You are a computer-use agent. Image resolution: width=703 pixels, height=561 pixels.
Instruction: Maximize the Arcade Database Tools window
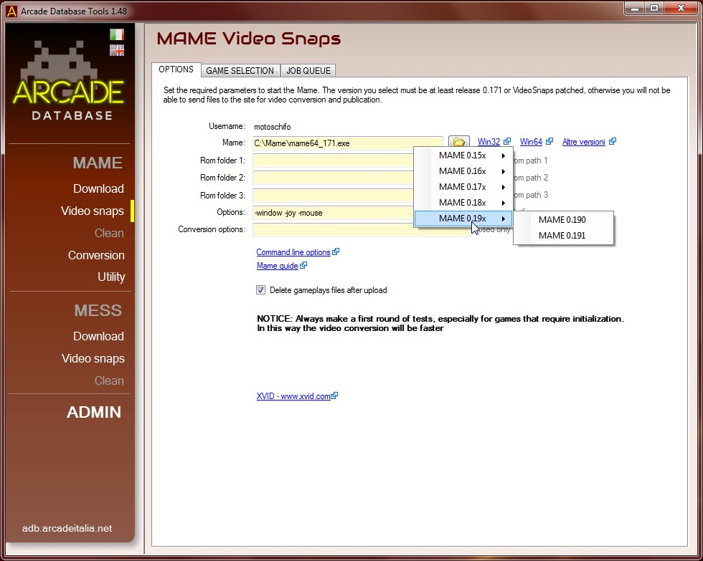[654, 9]
